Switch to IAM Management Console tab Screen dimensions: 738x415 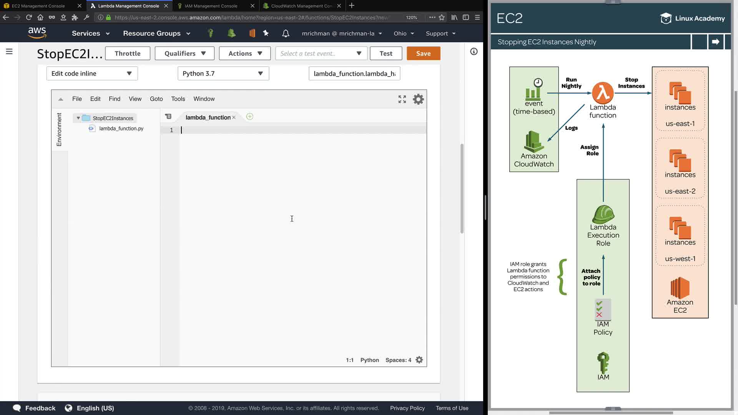pyautogui.click(x=211, y=6)
